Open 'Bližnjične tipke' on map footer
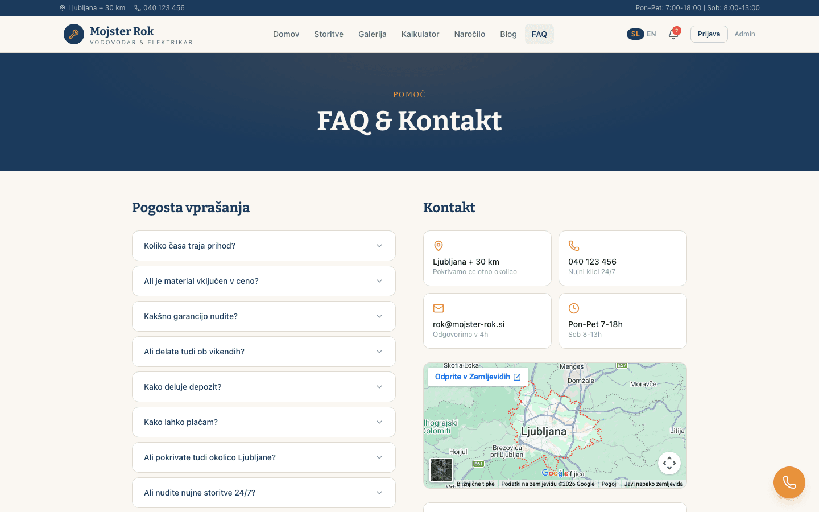The image size is (819, 512). click(x=475, y=484)
